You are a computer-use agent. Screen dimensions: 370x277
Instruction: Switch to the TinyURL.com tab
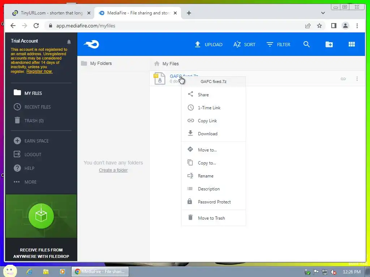[48, 13]
